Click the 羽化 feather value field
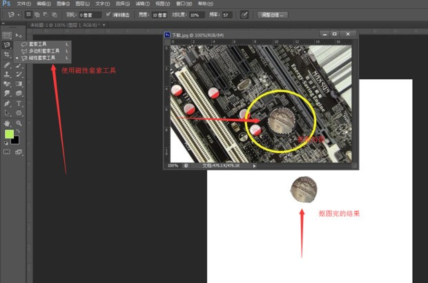428x283 pixels. click(x=90, y=15)
